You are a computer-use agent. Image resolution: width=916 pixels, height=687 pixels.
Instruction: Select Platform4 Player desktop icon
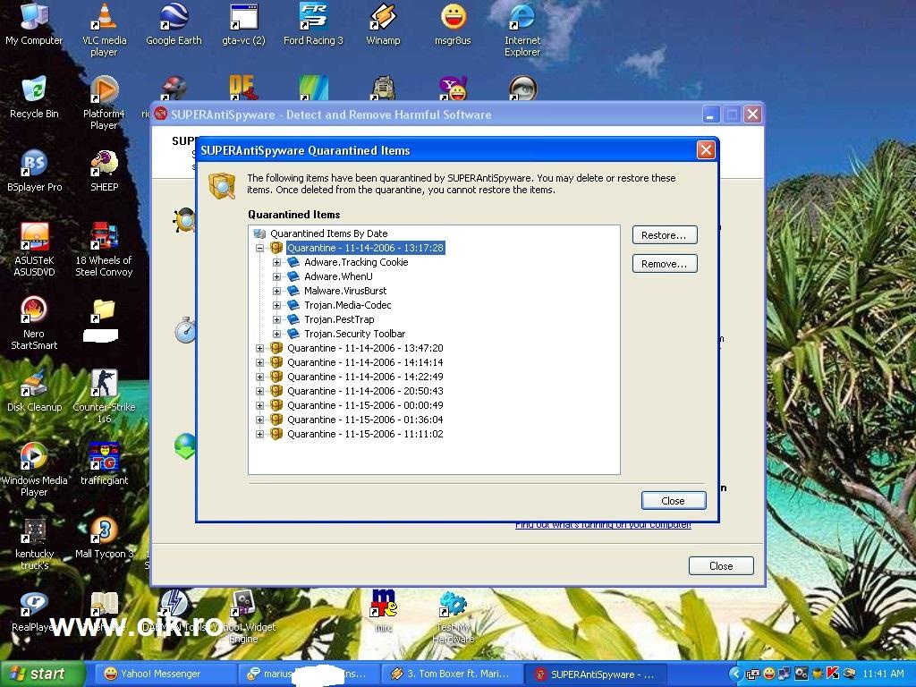click(x=104, y=103)
